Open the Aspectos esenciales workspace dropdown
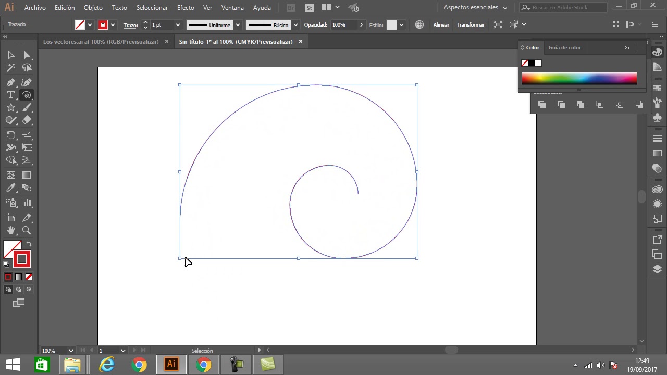This screenshot has height=375, width=667. click(475, 7)
